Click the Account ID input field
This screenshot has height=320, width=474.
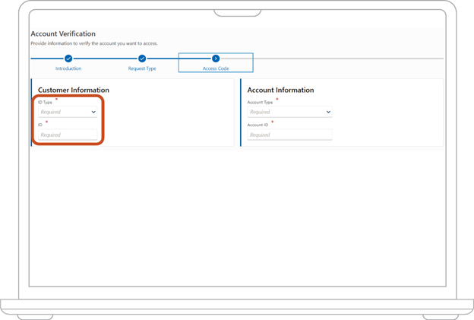tap(289, 135)
